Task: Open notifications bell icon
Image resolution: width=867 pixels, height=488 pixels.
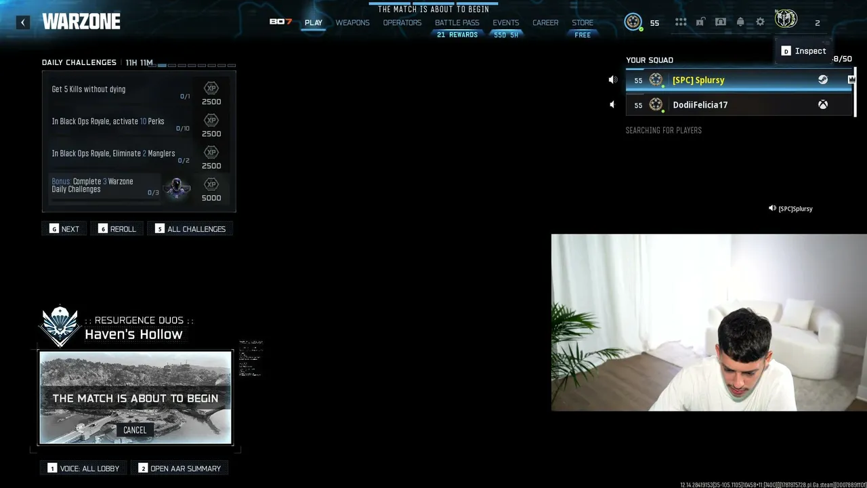Action: point(740,22)
